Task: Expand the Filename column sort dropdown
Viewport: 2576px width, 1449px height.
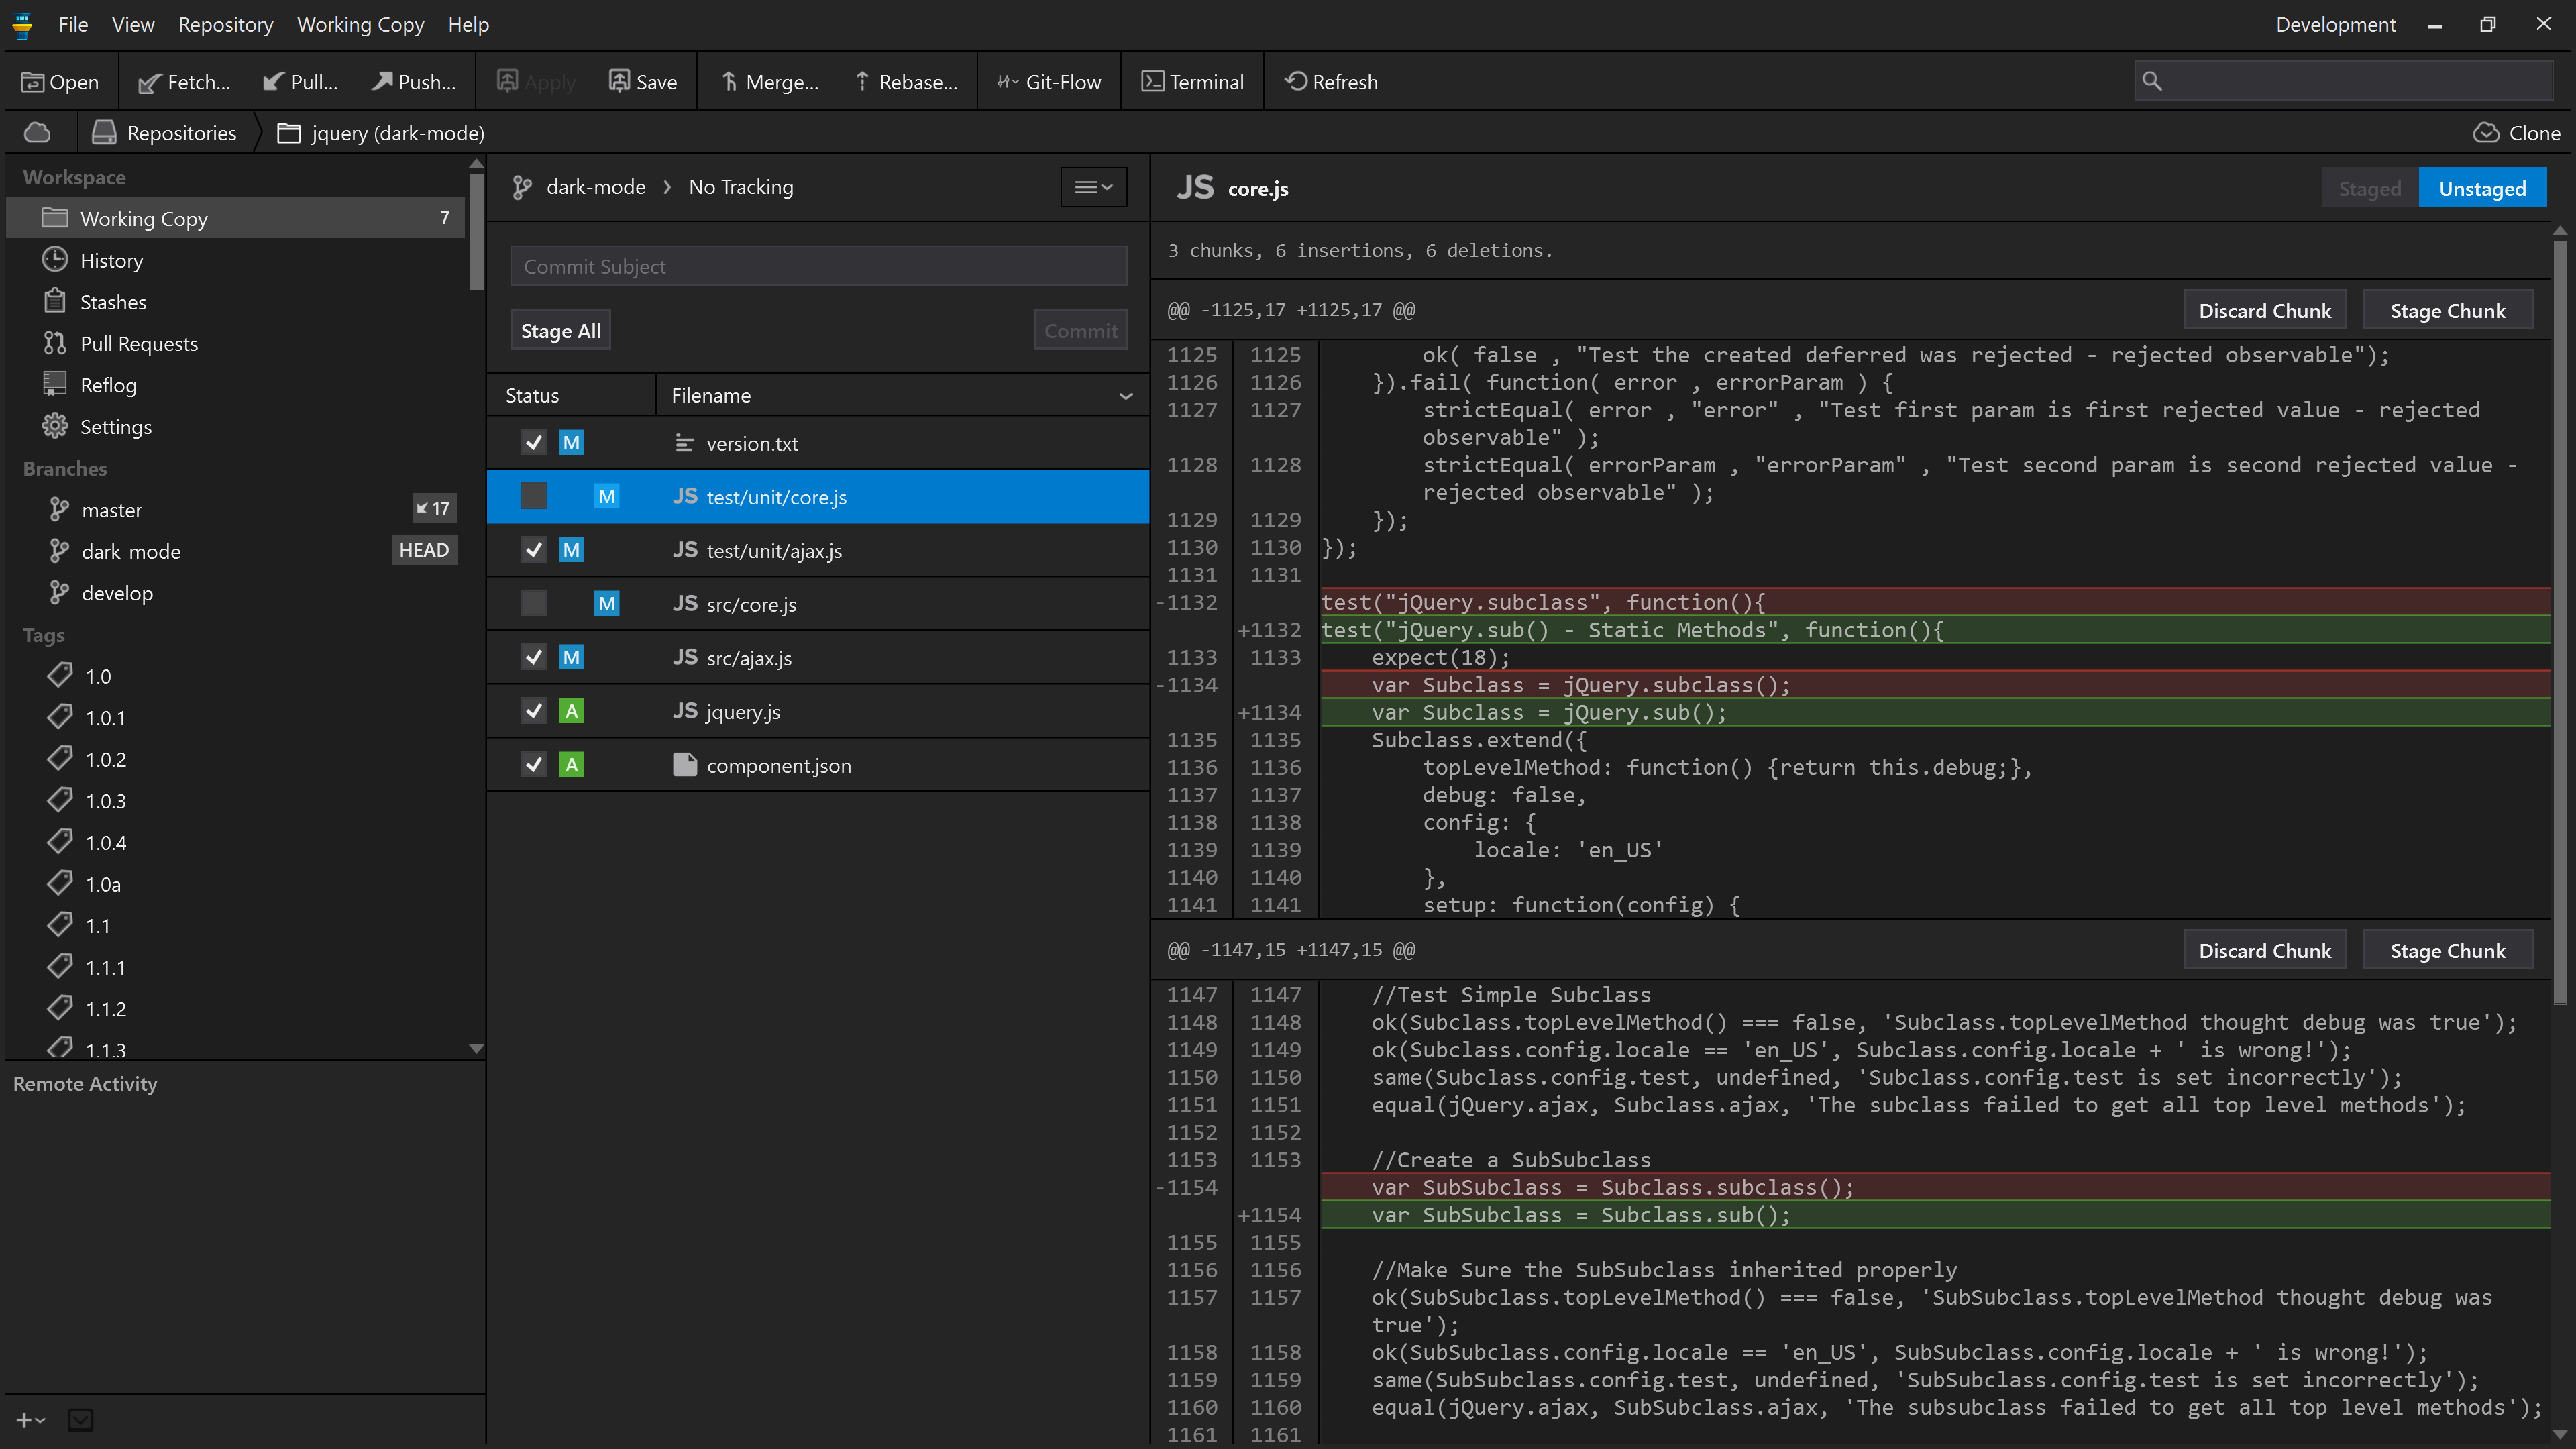Action: coord(1126,396)
